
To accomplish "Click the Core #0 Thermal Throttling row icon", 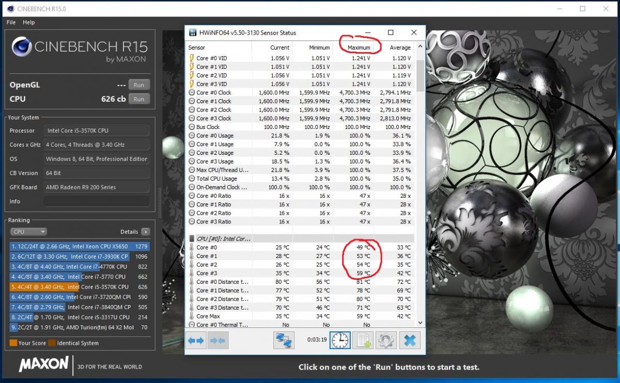I will tap(192, 325).
